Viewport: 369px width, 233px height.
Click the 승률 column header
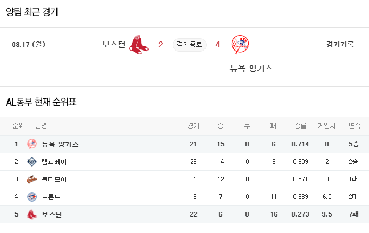[300, 126]
